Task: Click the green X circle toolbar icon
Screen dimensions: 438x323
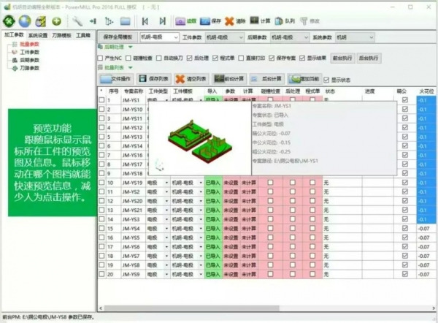Action: coord(9,21)
